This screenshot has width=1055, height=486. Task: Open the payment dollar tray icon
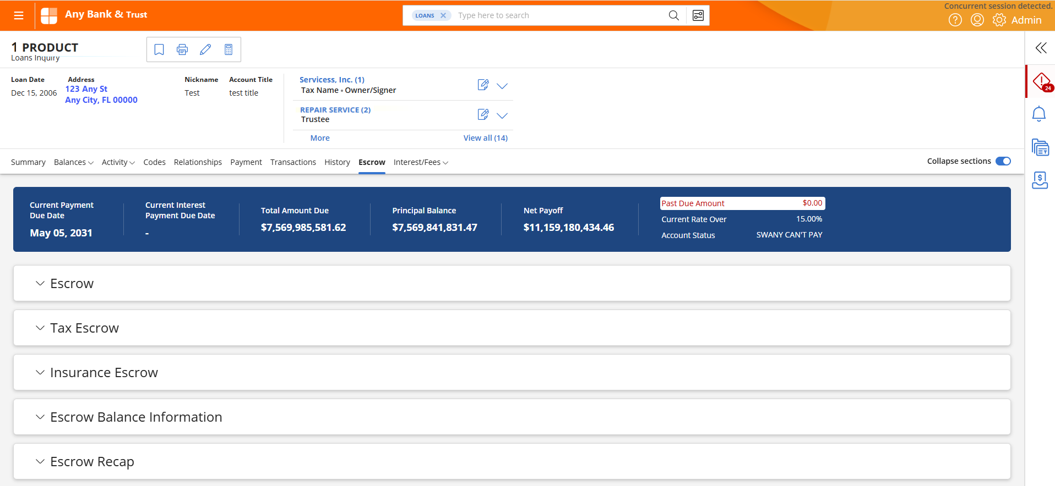coord(1040,180)
